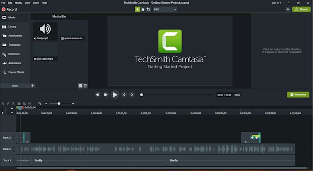Open the Animations tab
The width and height of the screenshot is (314, 171).
coord(15,63)
